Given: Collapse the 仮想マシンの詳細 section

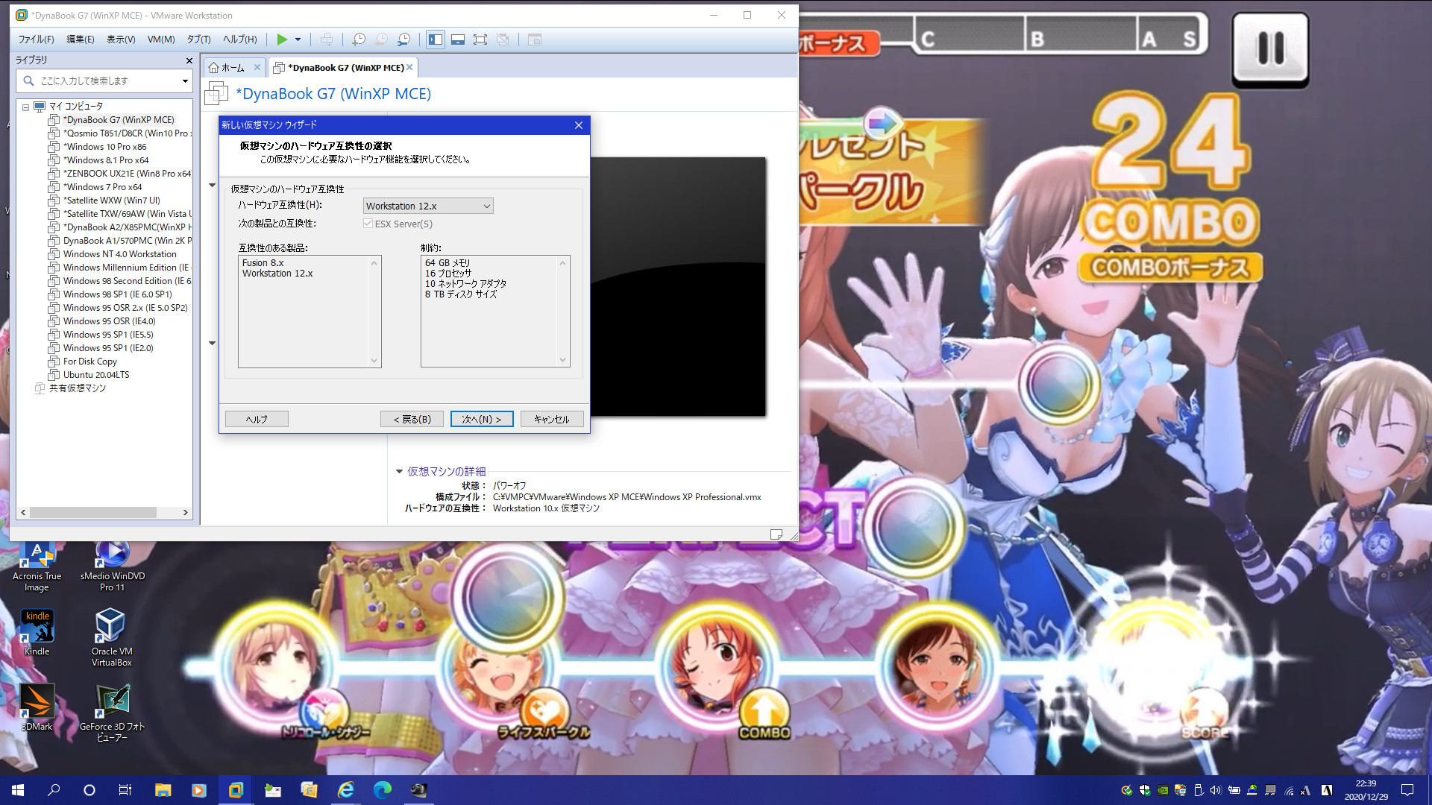Looking at the screenshot, I should click(x=399, y=472).
